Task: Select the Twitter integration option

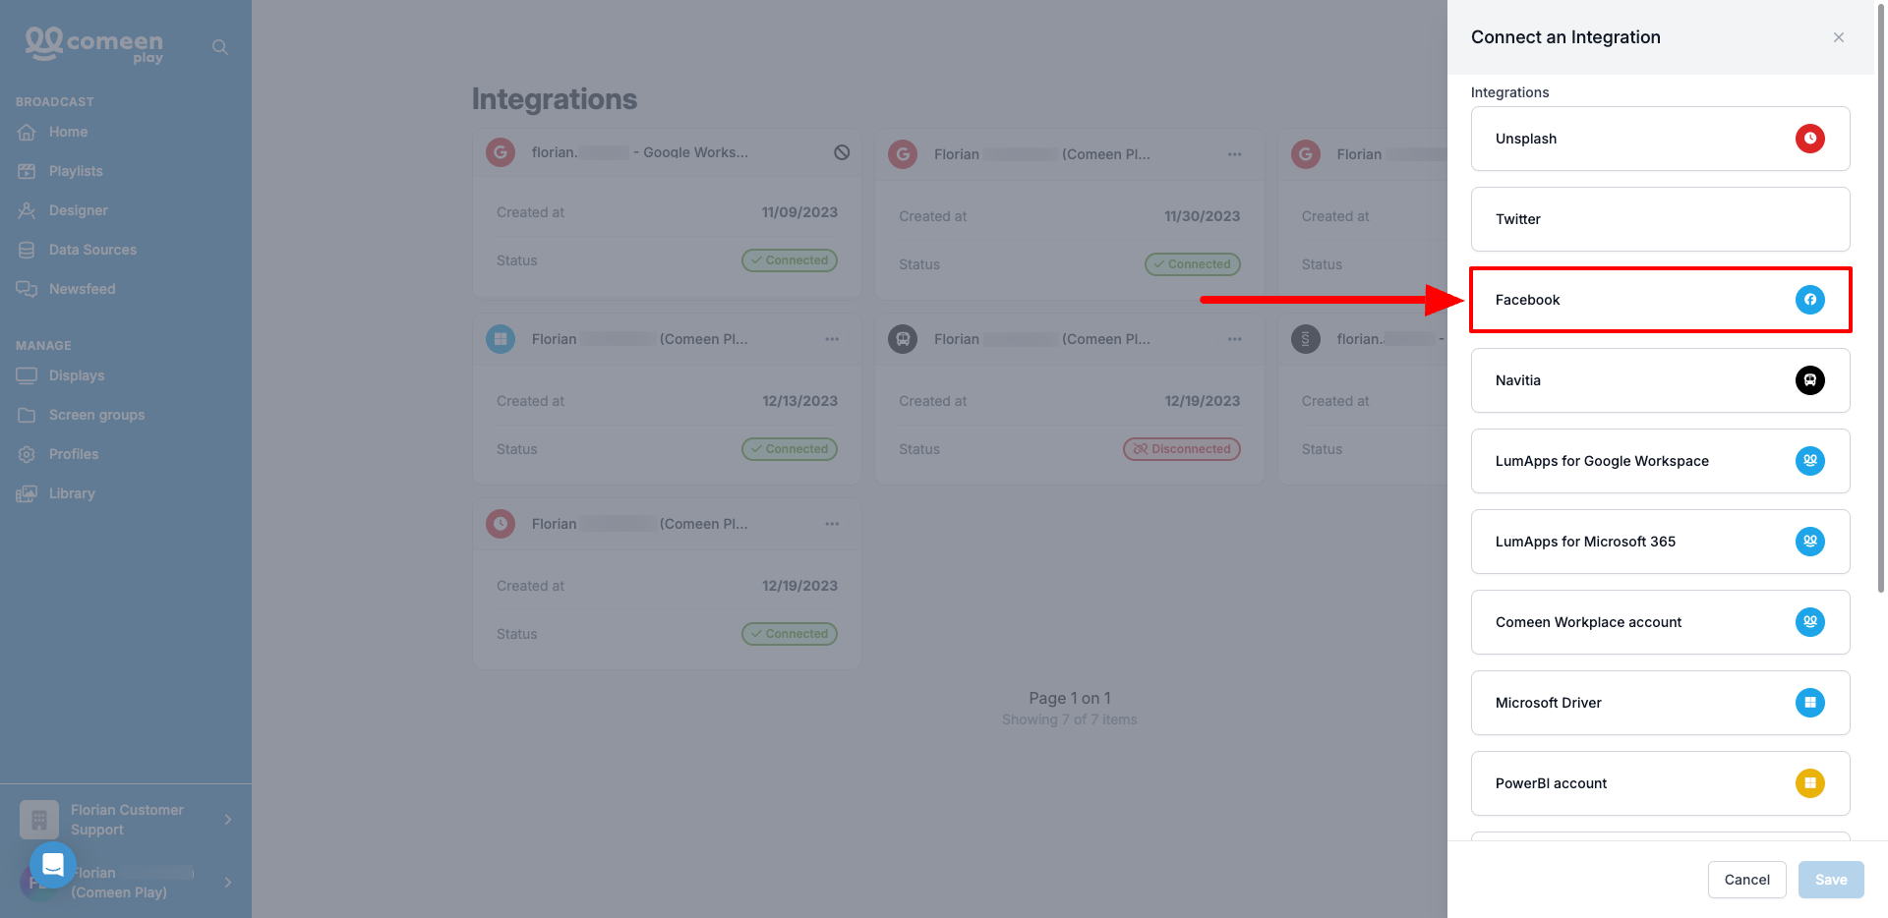Action: (1660, 219)
